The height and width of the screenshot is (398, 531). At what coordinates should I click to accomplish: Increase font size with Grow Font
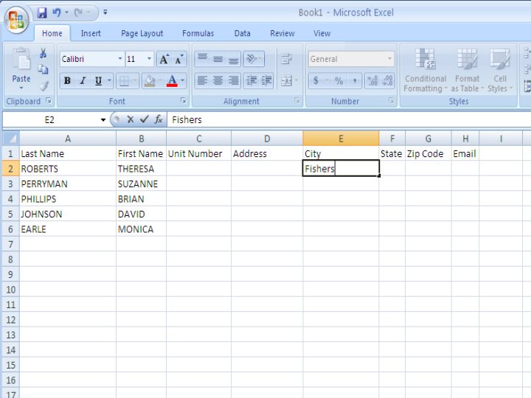164,59
